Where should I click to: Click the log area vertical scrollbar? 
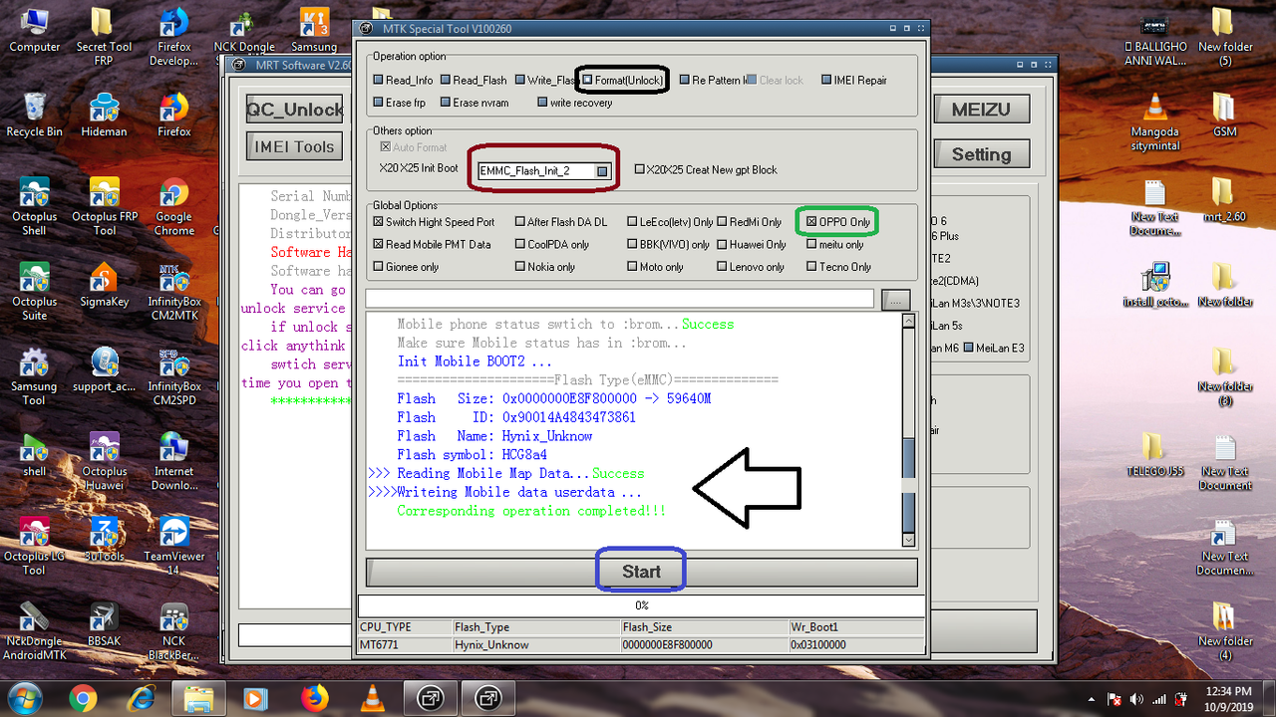click(x=908, y=430)
